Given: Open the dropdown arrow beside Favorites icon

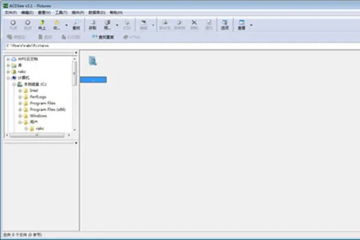Looking at the screenshot, I should tap(67, 25).
